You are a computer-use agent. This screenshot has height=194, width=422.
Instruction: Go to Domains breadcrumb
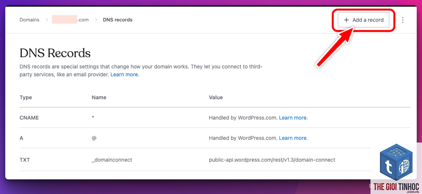tap(29, 20)
